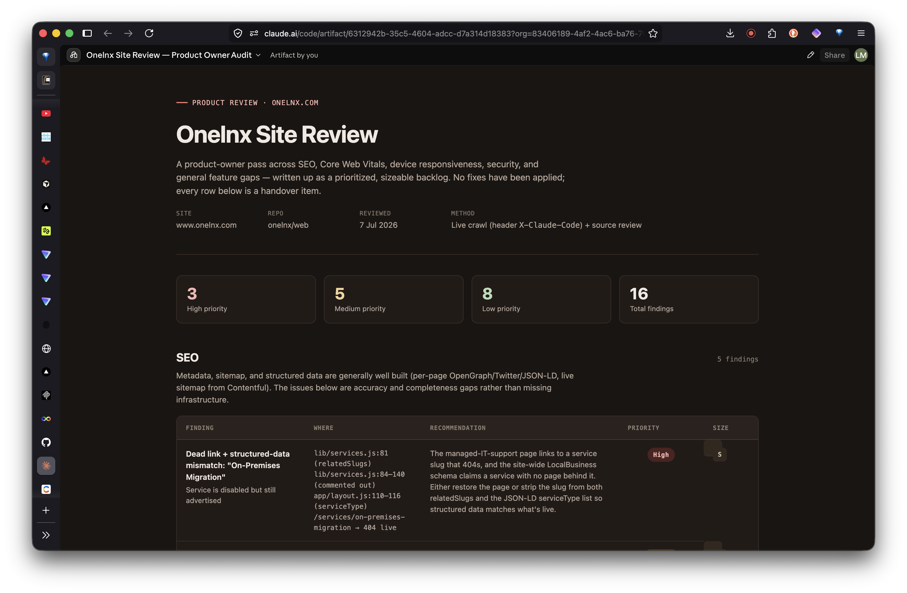
Task: Open the downloads panel
Action: [x=730, y=34]
